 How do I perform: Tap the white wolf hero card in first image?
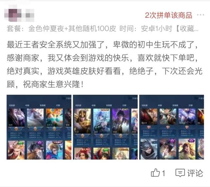pos(35,118)
